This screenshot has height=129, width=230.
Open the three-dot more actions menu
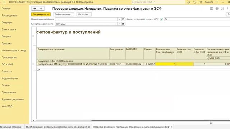(227, 9)
